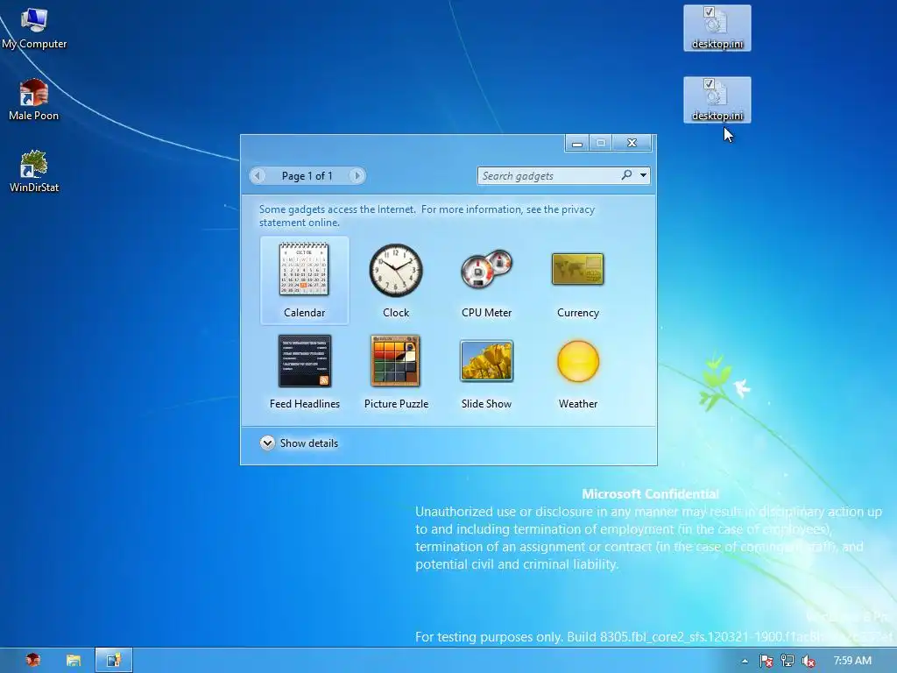Viewport: 897px width, 673px height.
Task: Go to previous gadget page arrow
Action: (x=258, y=175)
